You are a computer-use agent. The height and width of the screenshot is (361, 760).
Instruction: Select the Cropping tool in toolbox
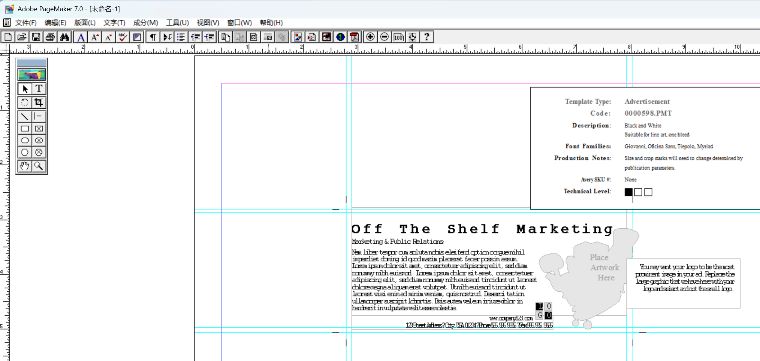pyautogui.click(x=39, y=102)
